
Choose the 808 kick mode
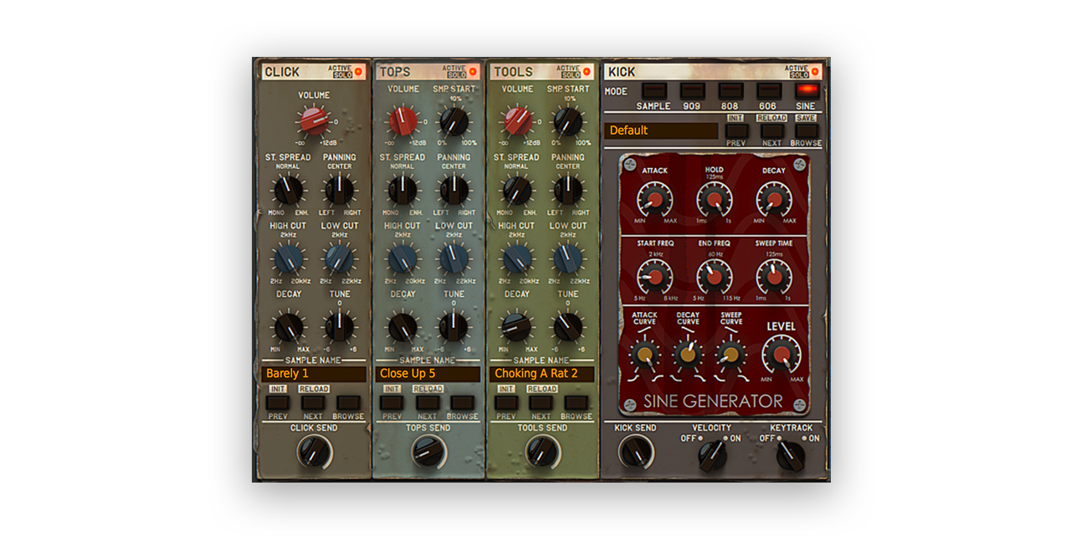tap(730, 90)
